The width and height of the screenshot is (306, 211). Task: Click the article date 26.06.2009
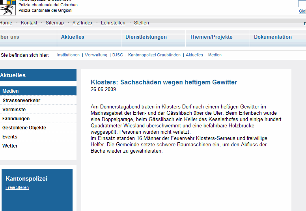pos(103,89)
